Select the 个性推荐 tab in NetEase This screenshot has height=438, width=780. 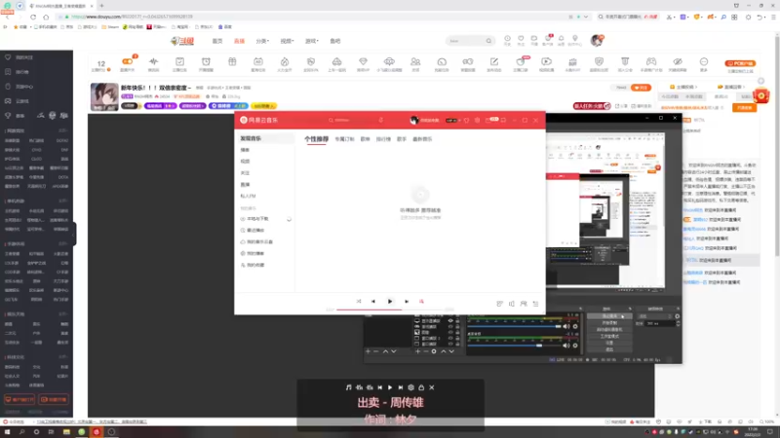click(x=316, y=139)
